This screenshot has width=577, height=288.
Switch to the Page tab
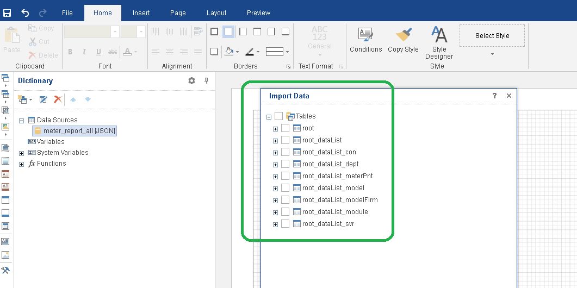coord(178,13)
